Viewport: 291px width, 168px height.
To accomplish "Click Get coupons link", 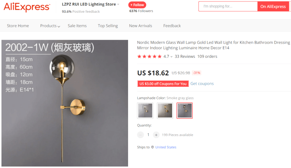I will pos(202,84).
